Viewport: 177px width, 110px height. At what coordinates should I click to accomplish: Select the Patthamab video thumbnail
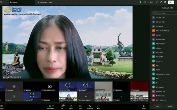(x=121, y=86)
